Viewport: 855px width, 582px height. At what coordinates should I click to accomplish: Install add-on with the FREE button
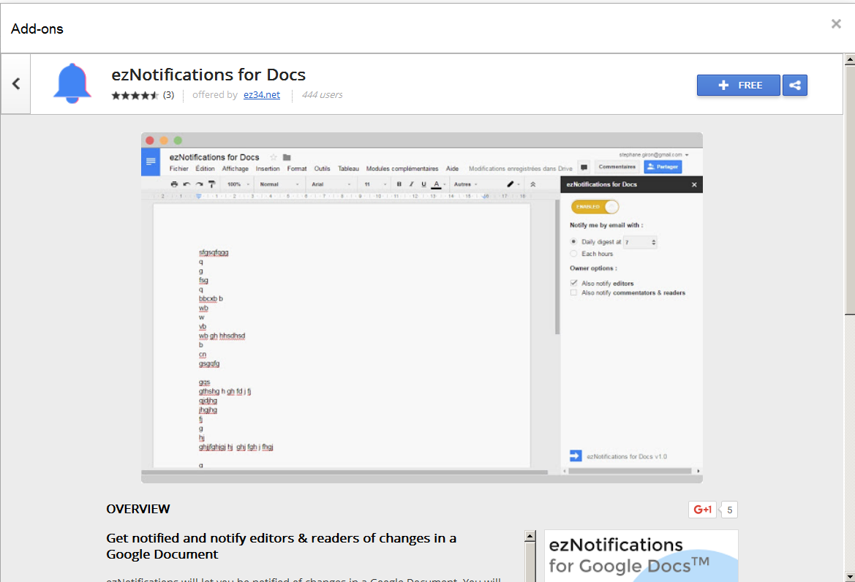[x=738, y=85]
